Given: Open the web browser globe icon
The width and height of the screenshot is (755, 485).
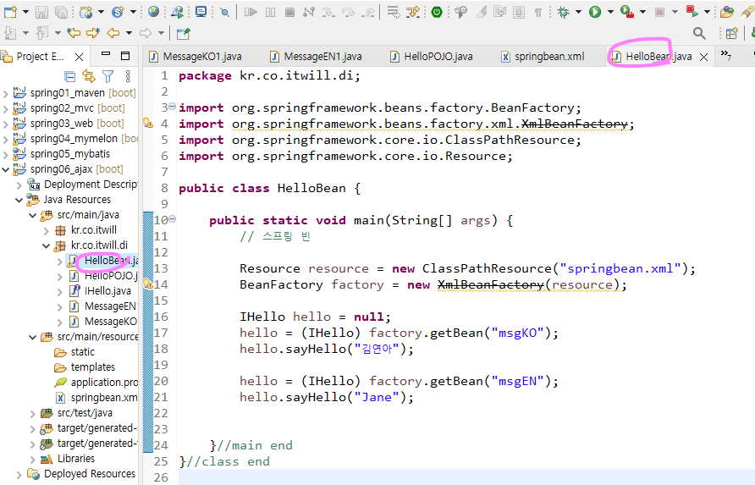Looking at the screenshot, I should coord(153,12).
